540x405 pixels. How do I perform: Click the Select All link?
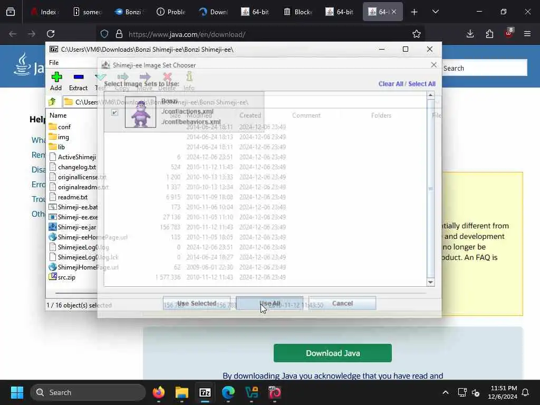coord(422,84)
